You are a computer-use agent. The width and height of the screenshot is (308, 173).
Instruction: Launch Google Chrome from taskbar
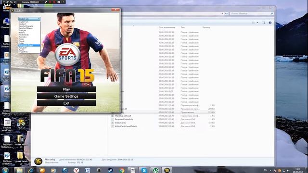(x=122, y=170)
